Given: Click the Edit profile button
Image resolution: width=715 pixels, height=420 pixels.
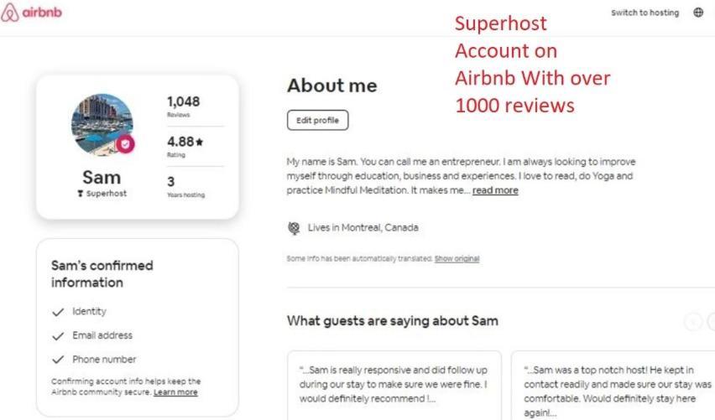Looking at the screenshot, I should 318,120.
